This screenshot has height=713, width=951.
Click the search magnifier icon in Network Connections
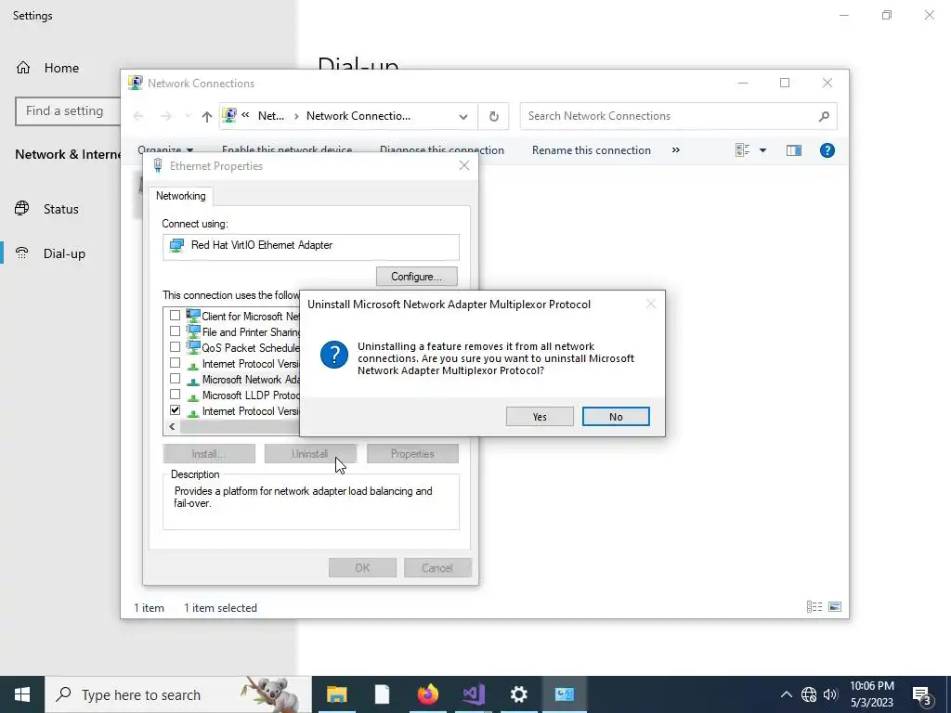tap(824, 116)
